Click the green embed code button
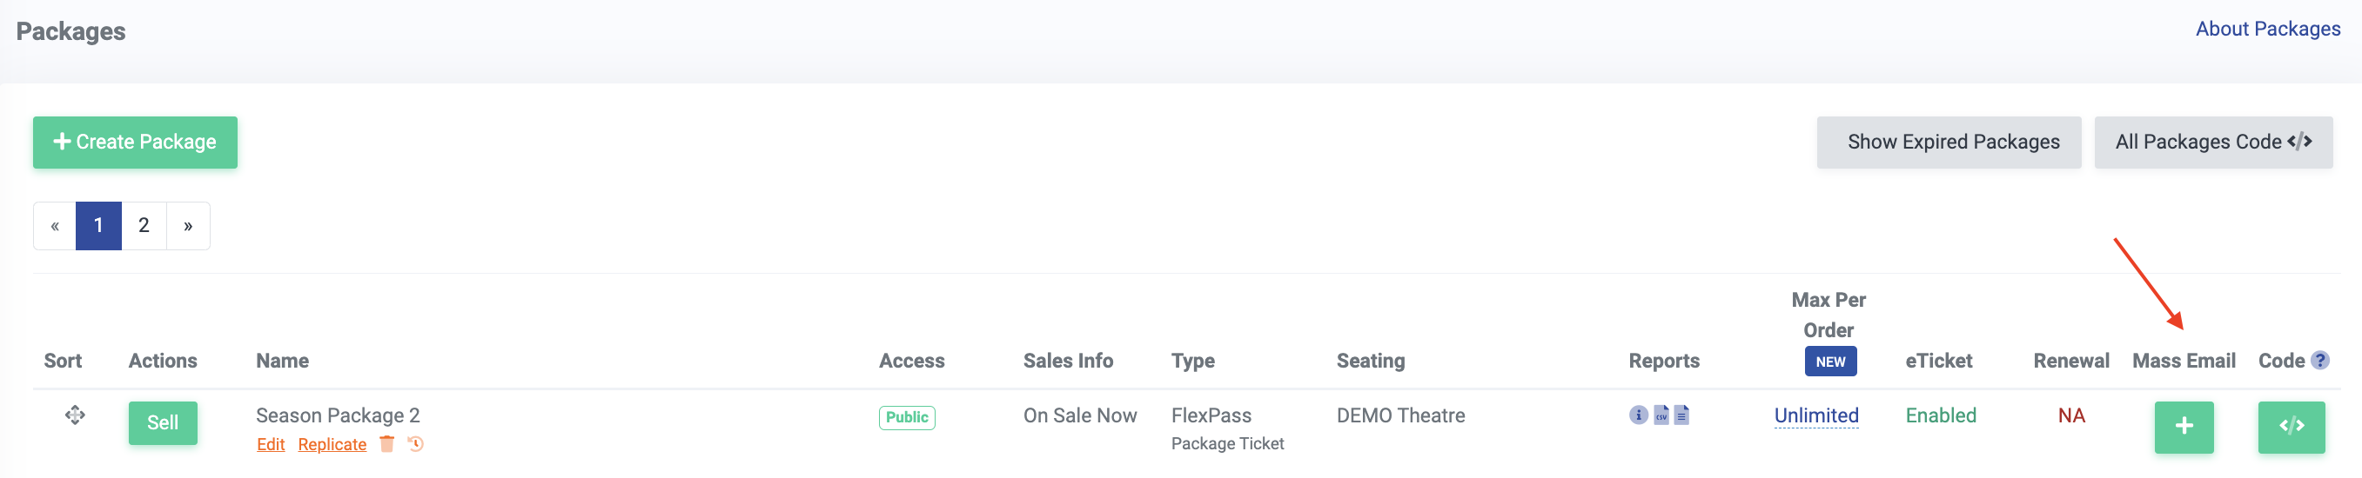Image resolution: width=2362 pixels, height=478 pixels. 2291,426
